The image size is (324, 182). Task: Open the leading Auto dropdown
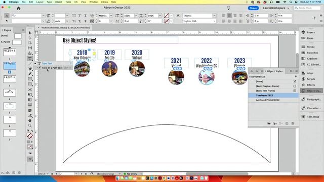pyautogui.click(x=67, y=21)
